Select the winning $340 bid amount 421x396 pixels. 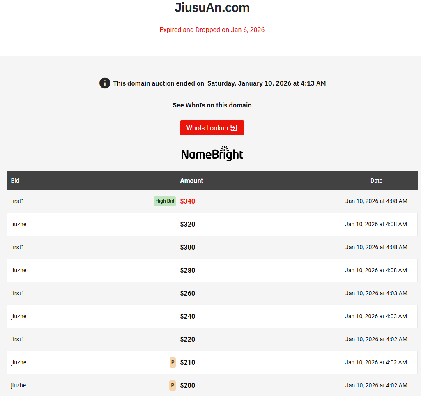[x=187, y=201]
